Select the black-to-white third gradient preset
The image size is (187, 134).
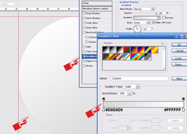120,50
